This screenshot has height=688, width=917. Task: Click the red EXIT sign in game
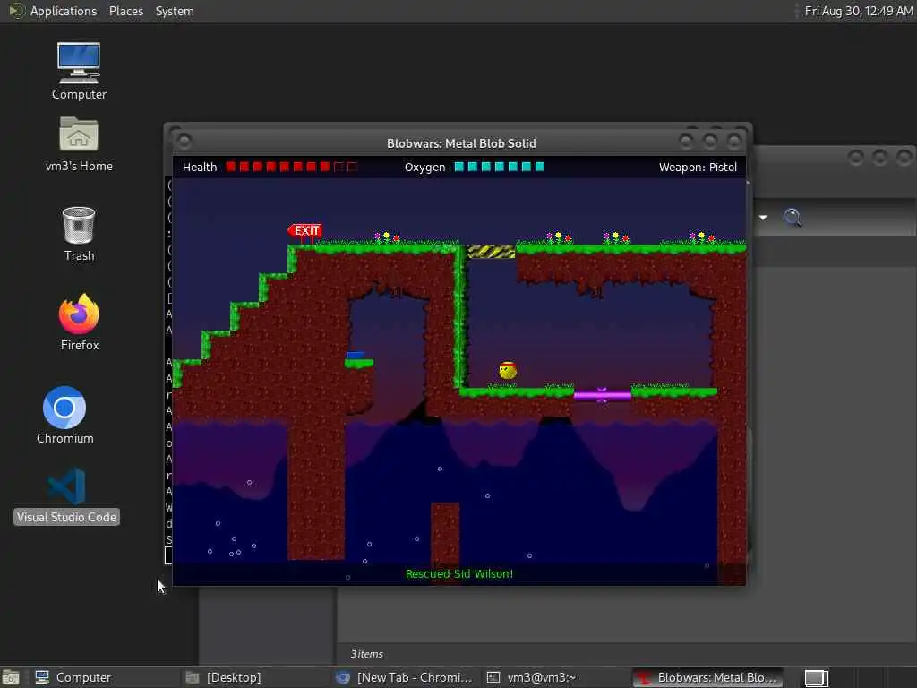click(x=305, y=230)
